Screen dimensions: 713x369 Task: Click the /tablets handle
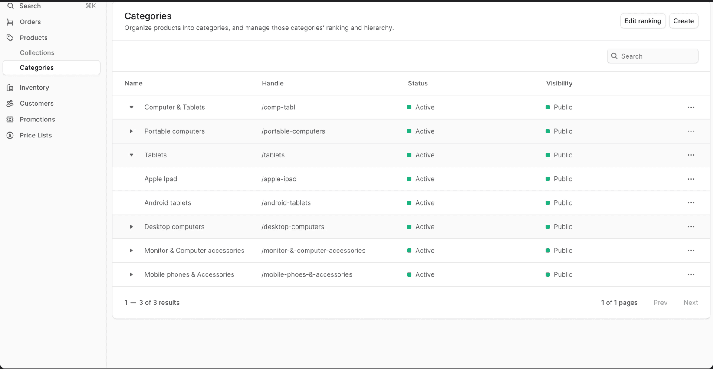coord(273,155)
